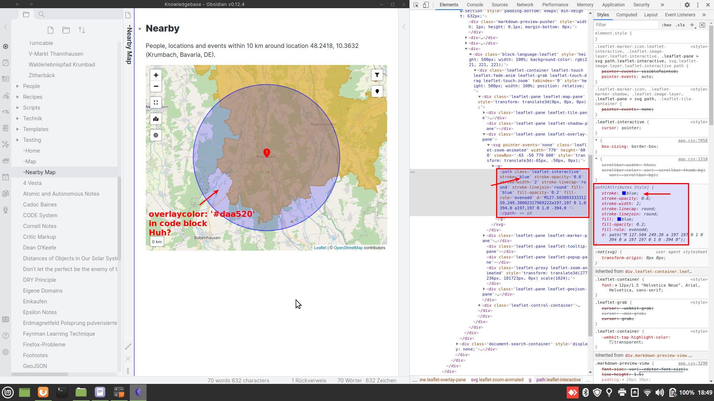Open the blue stroke color swatch in Styles
Image resolution: width=714 pixels, height=401 pixels.
(x=623, y=193)
